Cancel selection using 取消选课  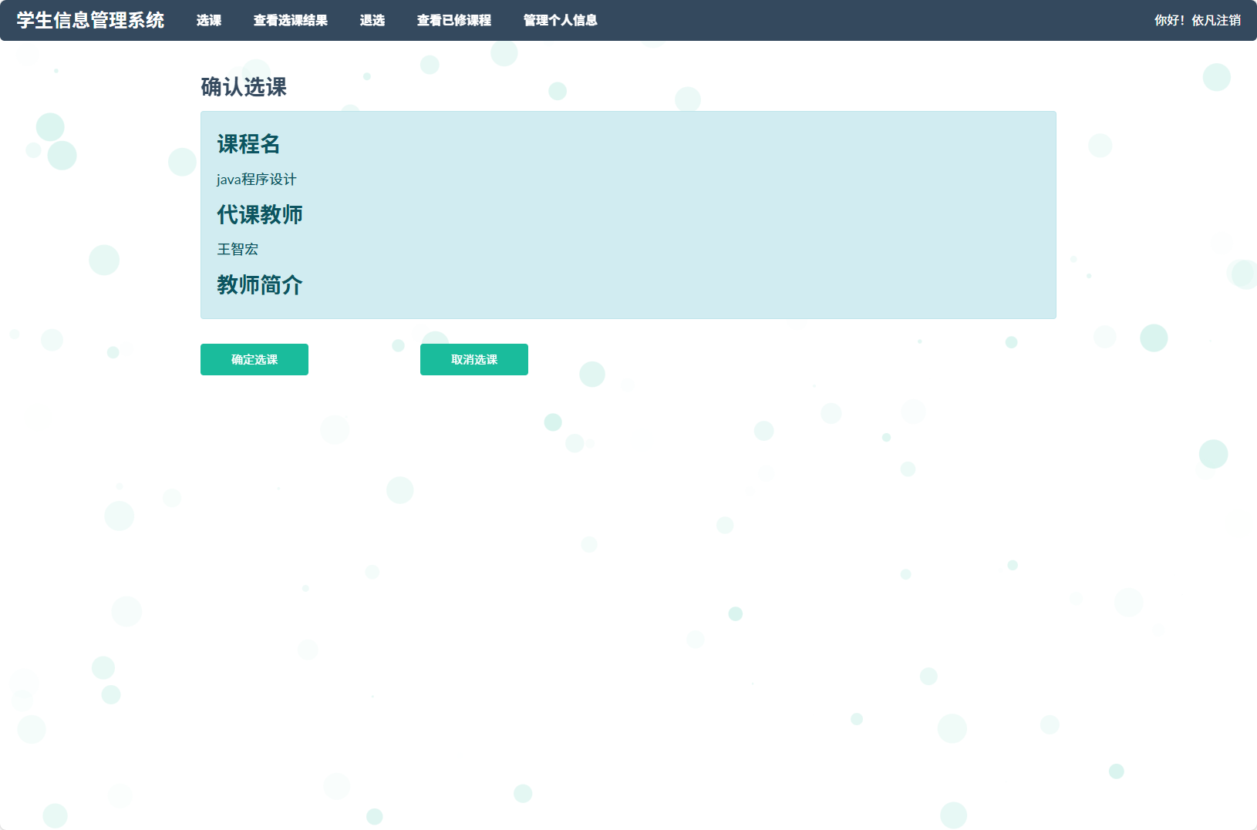click(473, 359)
